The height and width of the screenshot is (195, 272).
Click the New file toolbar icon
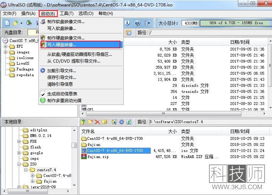pyautogui.click(x=7, y=23)
